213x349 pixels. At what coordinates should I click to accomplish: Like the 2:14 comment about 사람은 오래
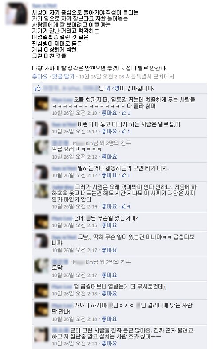point(109,206)
